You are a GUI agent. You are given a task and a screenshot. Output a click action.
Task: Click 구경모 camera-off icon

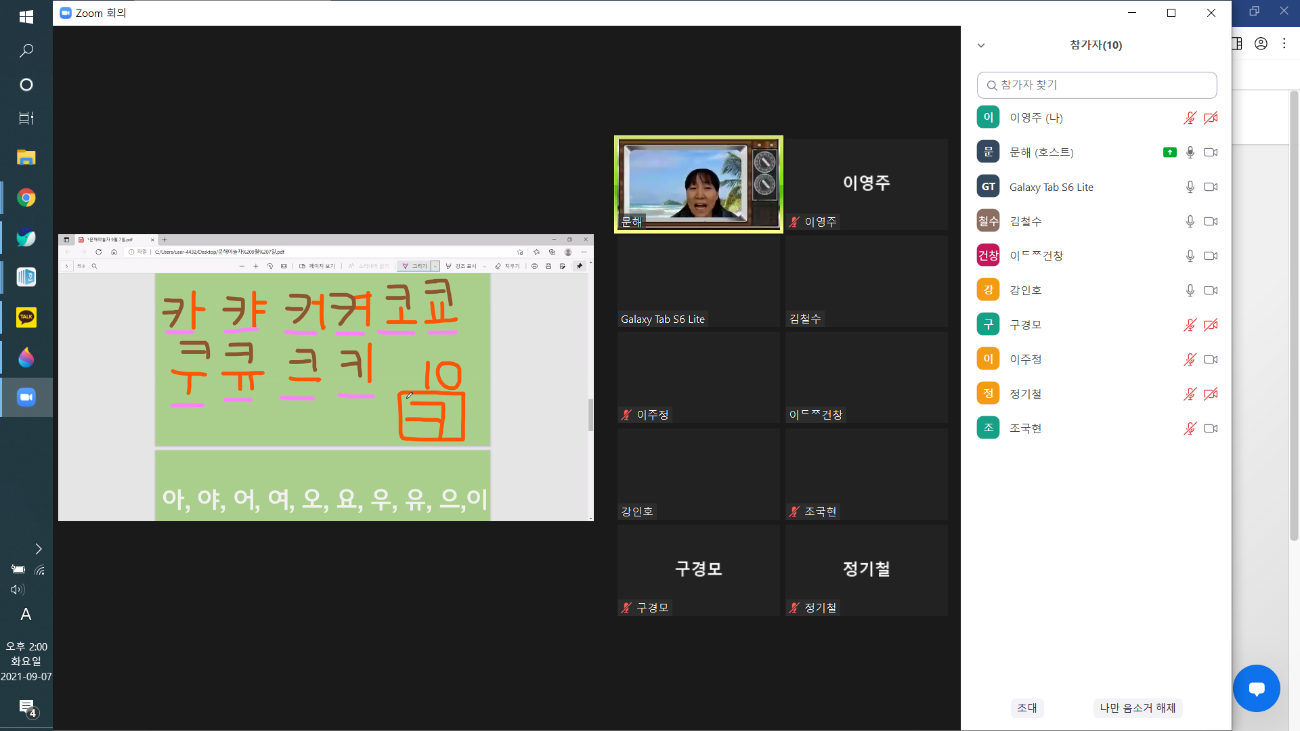1211,325
